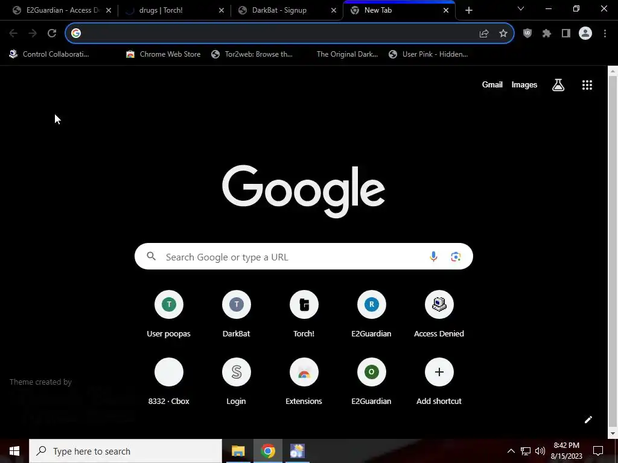Click the Windows taskbar search box
This screenshot has height=463, width=618.
pos(126,451)
